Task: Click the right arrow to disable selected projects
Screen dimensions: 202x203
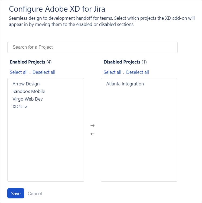Action: [x=92, y=125]
